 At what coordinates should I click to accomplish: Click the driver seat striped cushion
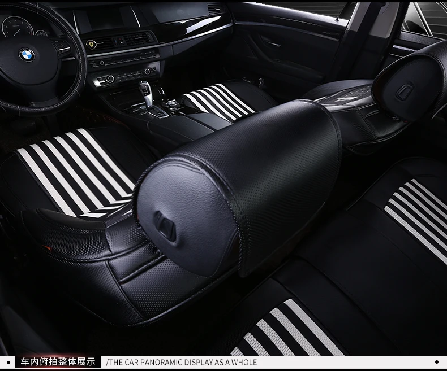77,172
